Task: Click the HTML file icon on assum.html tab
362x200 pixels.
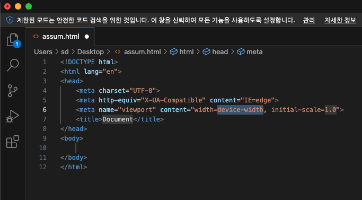Action: [x=36, y=36]
